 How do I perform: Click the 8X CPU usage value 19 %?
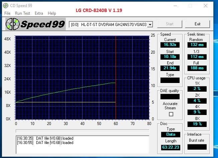click(x=197, y=124)
